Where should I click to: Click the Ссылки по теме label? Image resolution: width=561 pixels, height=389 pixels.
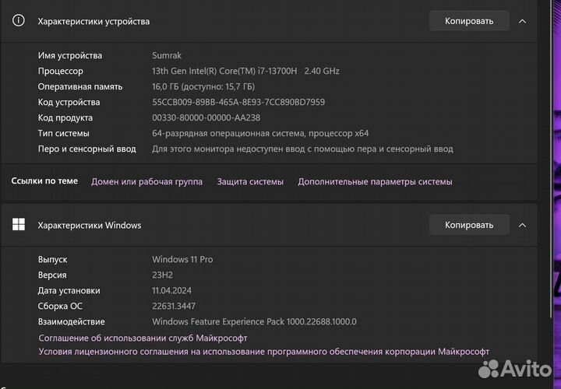(x=44, y=181)
